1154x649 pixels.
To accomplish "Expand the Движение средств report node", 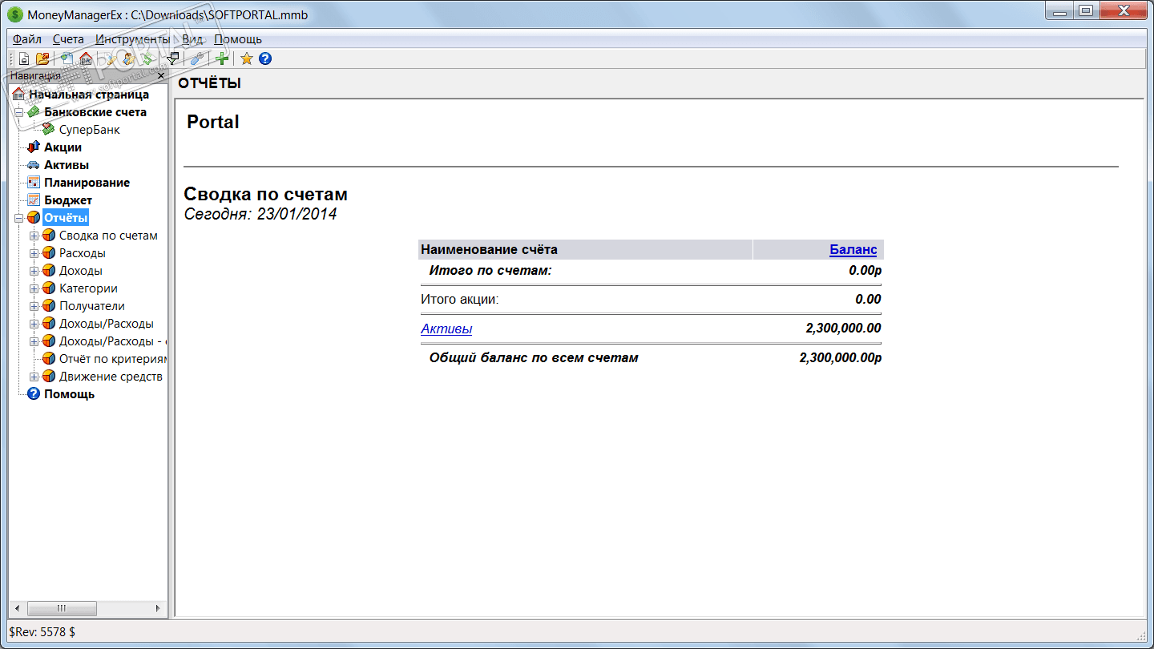I will point(34,377).
